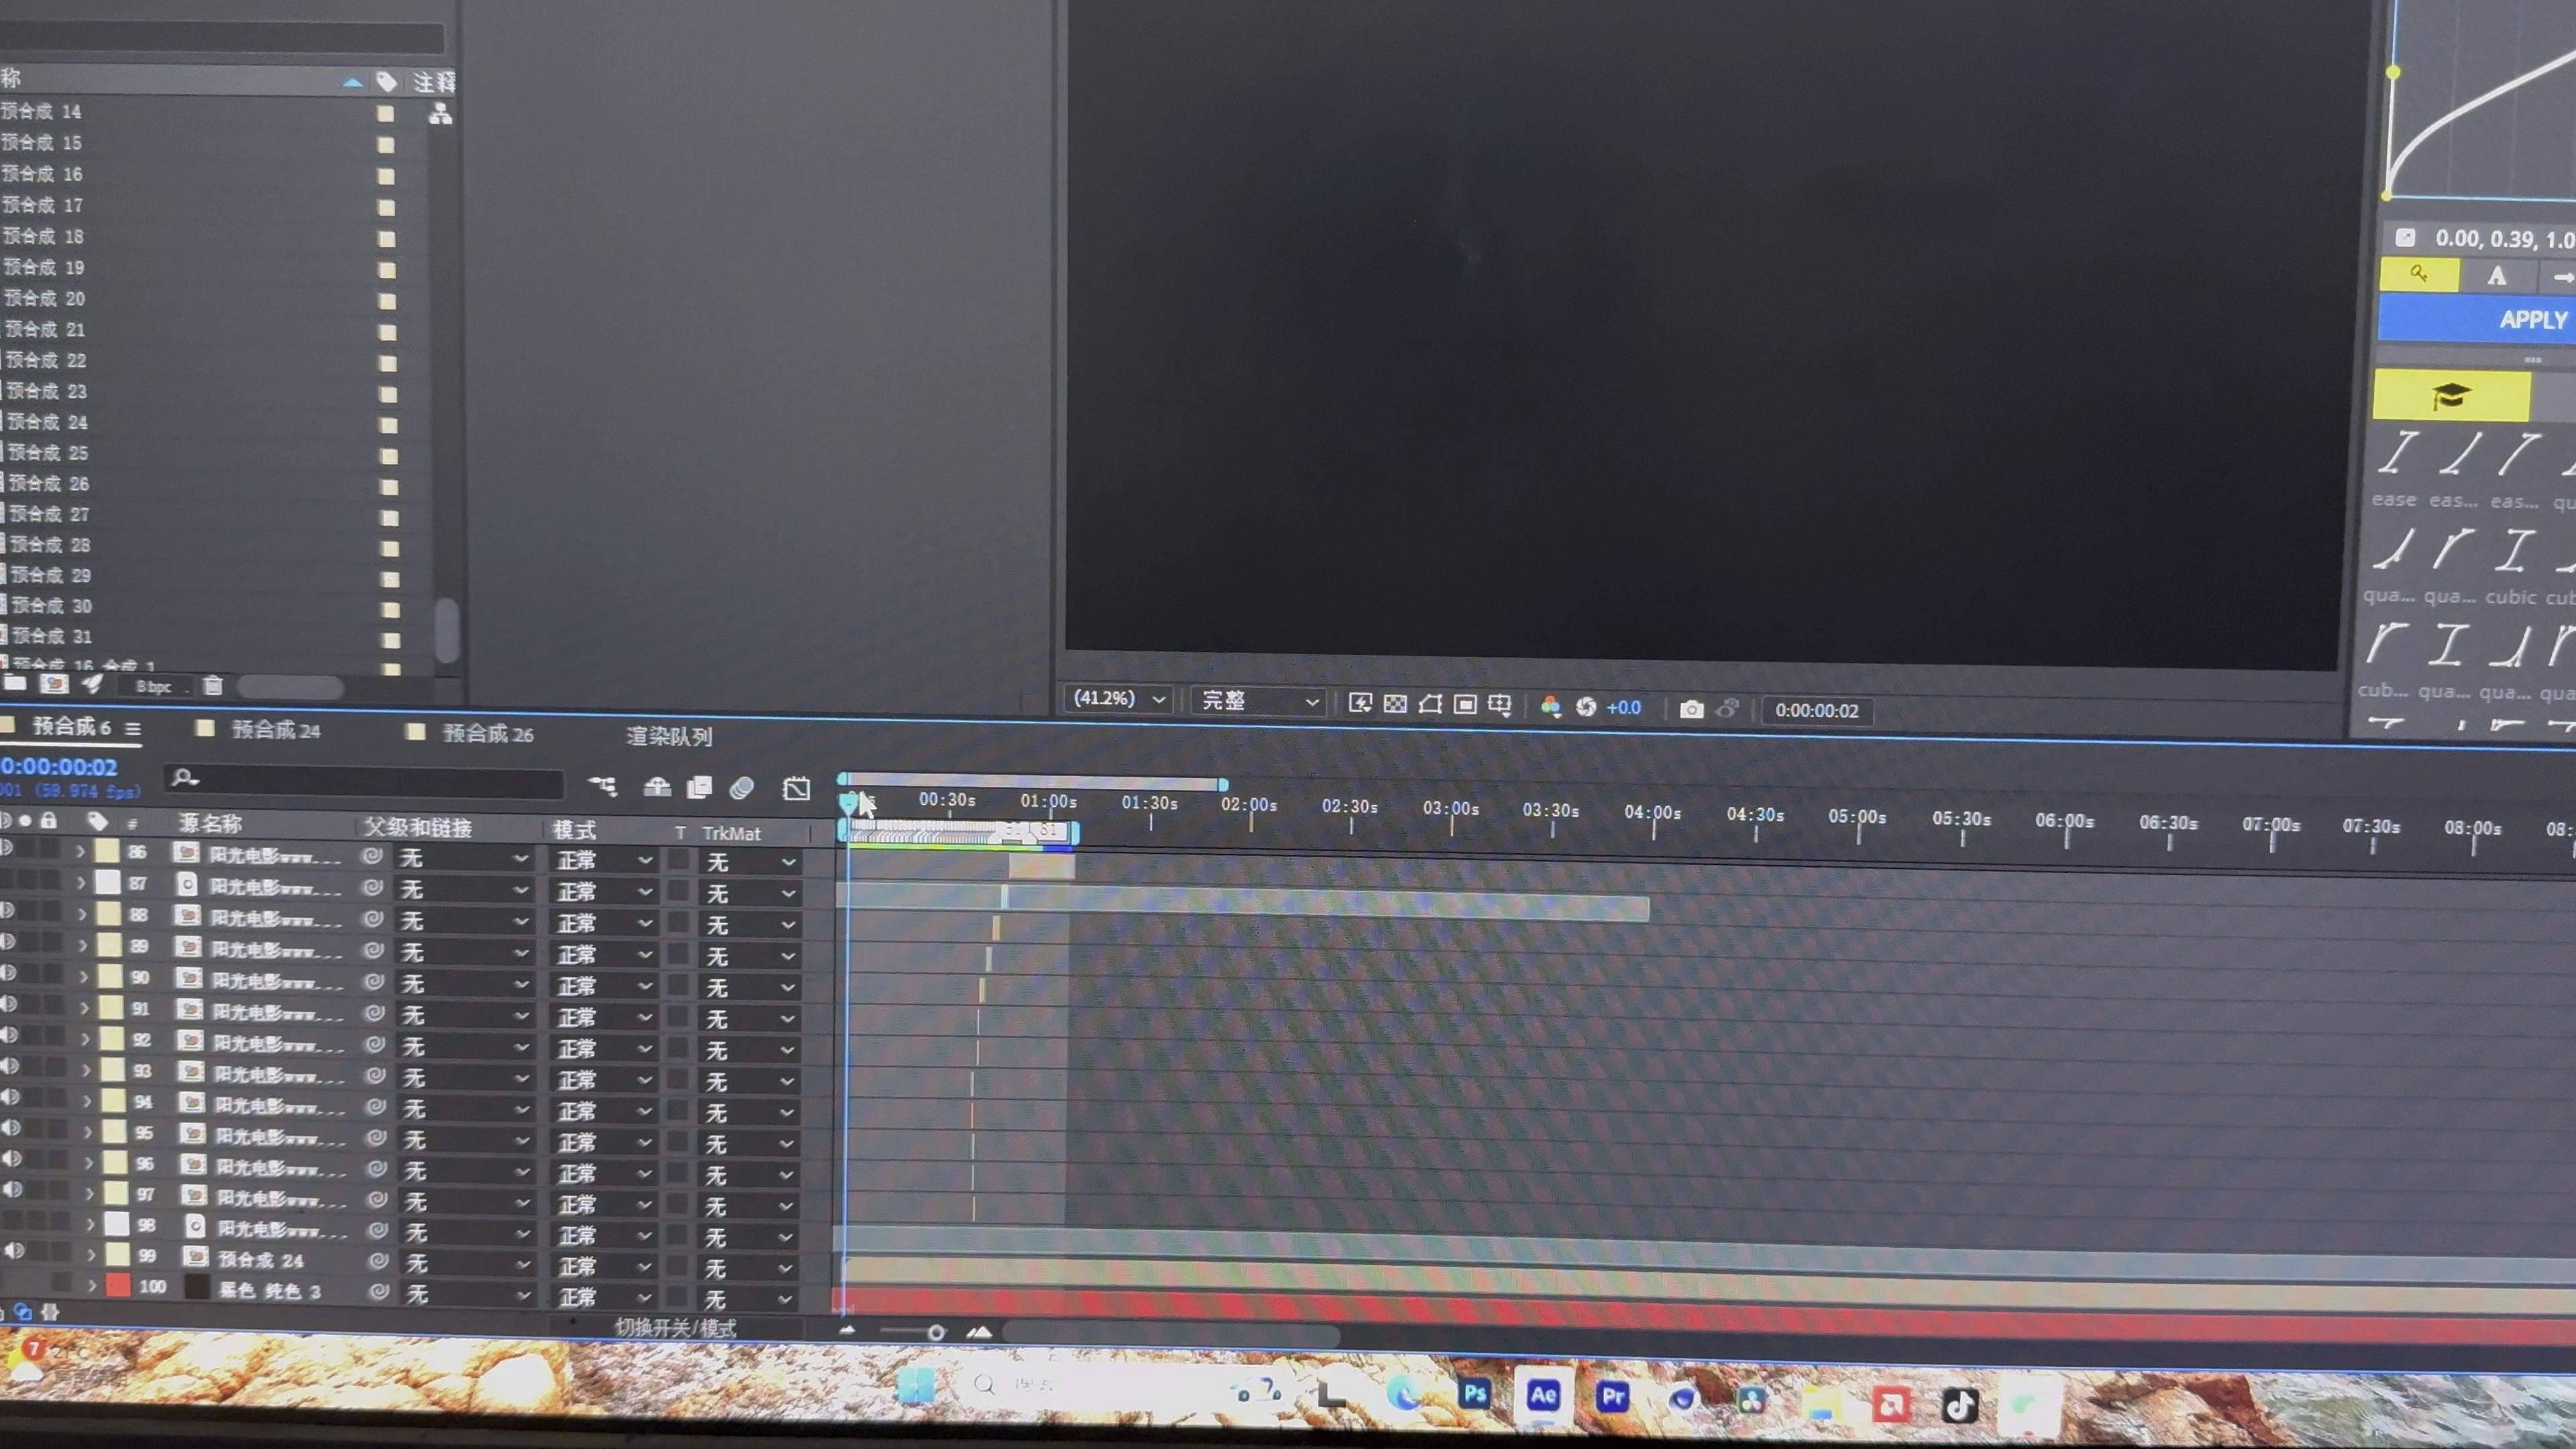Click the APPLY button
2576x1449 pixels.
[2477, 320]
